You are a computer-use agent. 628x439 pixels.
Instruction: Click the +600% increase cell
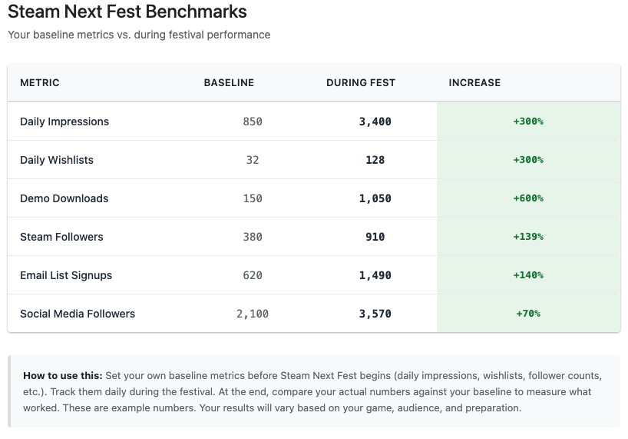click(528, 198)
